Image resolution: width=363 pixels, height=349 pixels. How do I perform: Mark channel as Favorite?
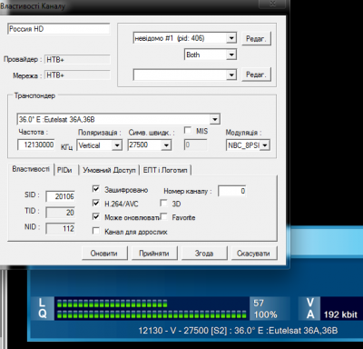[163, 216]
